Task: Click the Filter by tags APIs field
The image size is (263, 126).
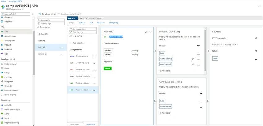Action: pos(51,23)
